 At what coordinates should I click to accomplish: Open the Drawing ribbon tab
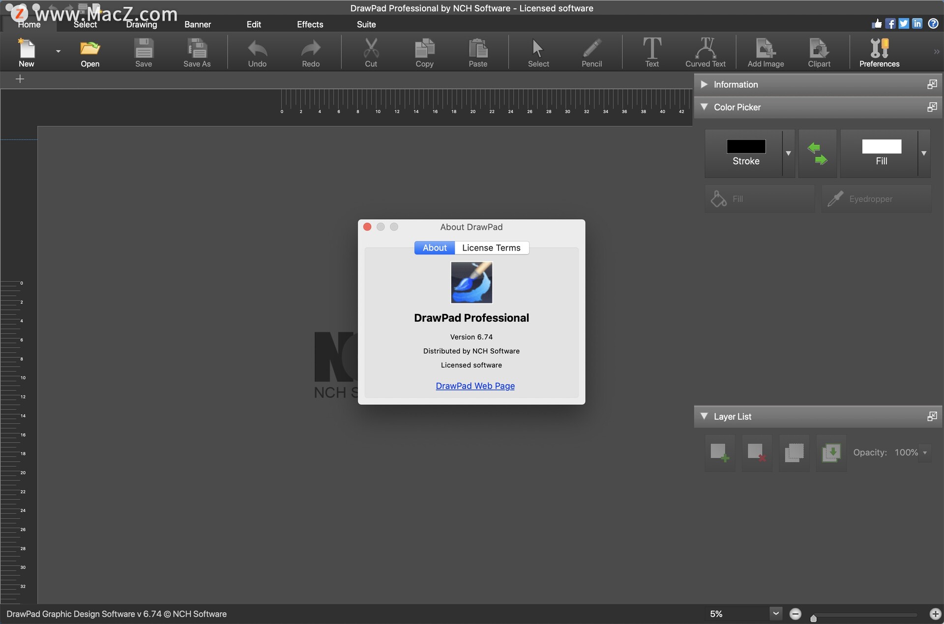click(142, 25)
